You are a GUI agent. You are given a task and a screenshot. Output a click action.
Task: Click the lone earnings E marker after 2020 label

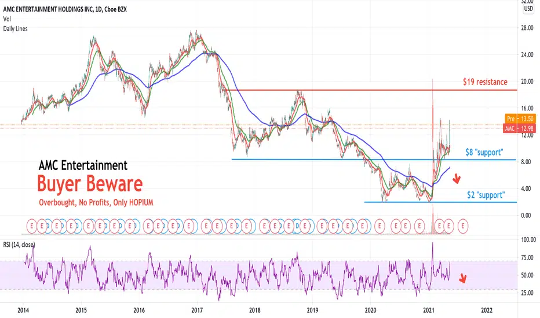(380, 226)
